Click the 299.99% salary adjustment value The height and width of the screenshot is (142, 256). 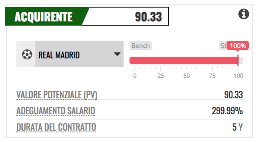(227, 111)
